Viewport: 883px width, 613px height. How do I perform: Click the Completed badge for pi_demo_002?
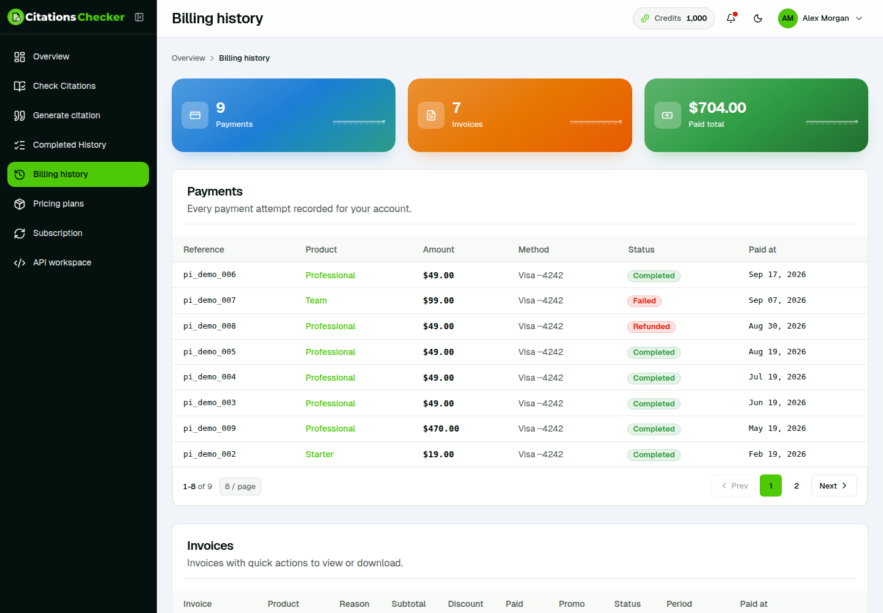654,455
